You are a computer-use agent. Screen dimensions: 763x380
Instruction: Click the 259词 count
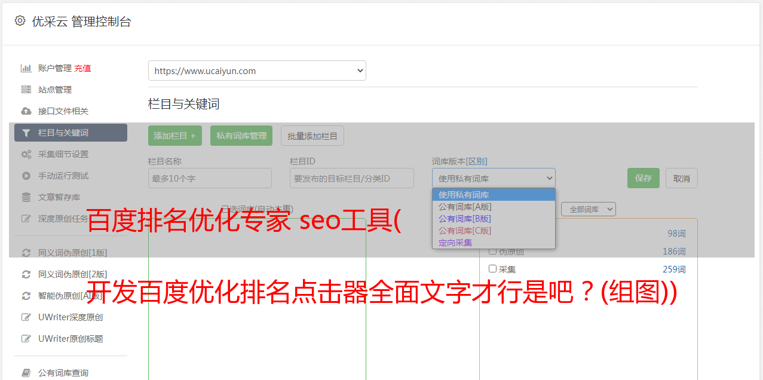click(x=674, y=269)
